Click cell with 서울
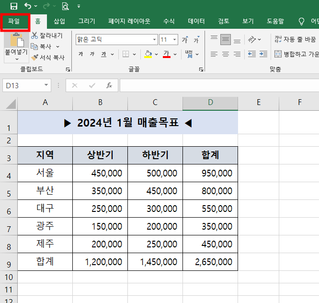The height and width of the screenshot is (303, 319). click(45, 173)
